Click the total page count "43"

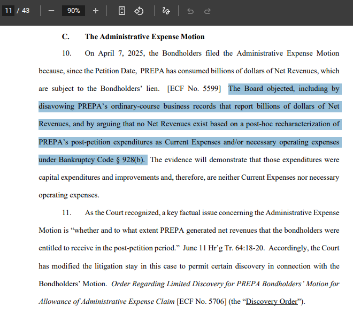(x=26, y=11)
